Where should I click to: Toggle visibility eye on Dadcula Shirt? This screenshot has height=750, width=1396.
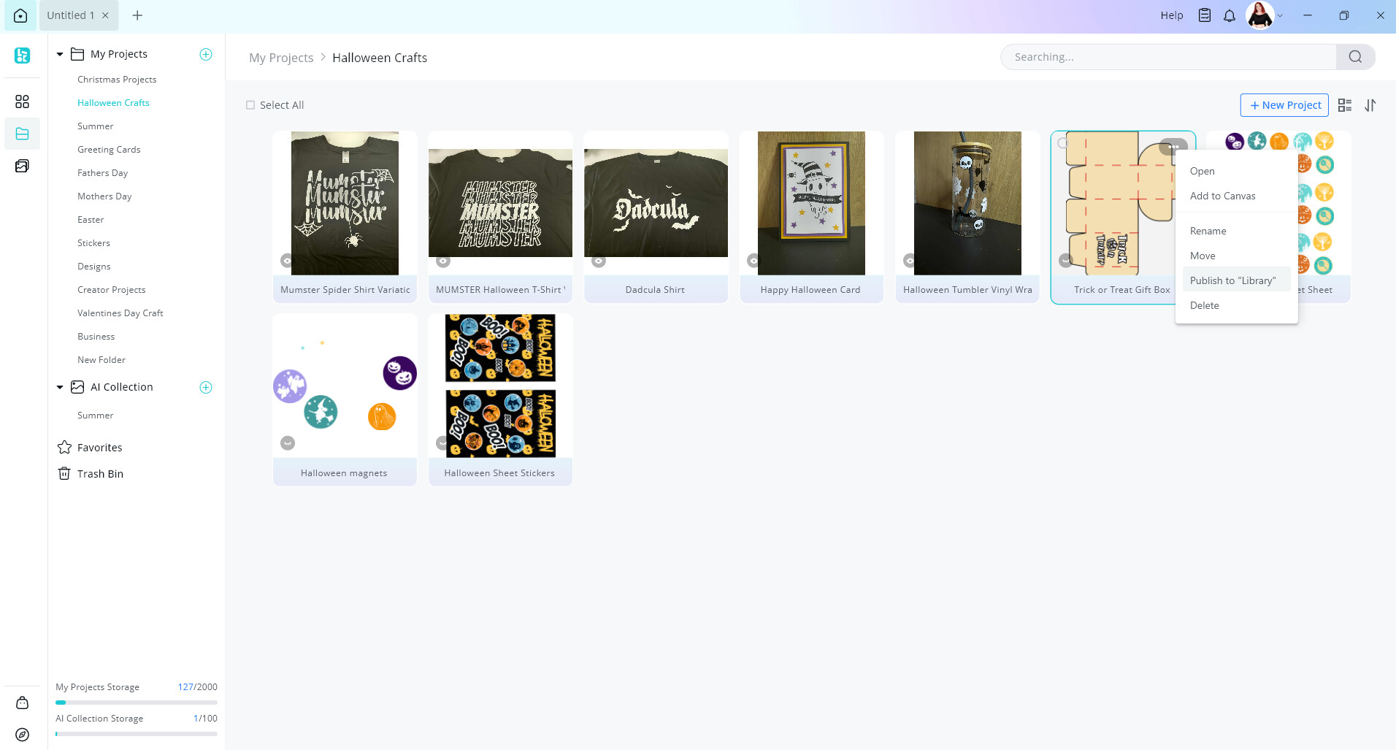599,261
